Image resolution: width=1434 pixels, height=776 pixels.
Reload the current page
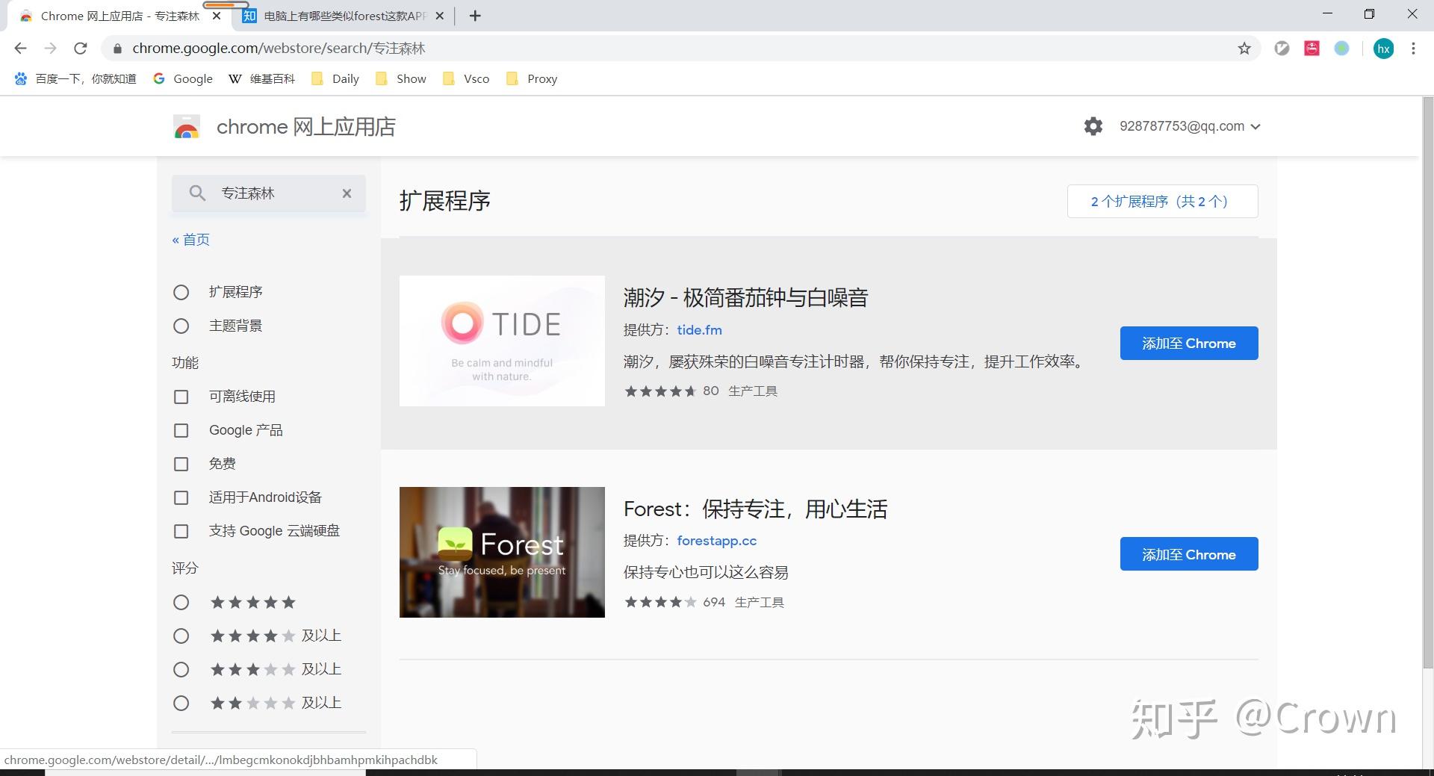point(81,49)
